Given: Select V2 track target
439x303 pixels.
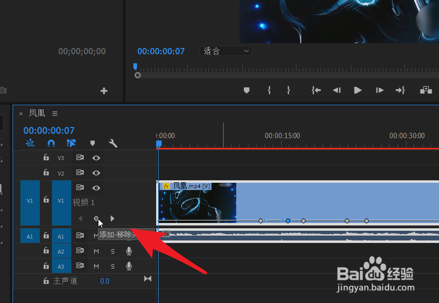Looking at the screenshot, I should pyautogui.click(x=61, y=173).
